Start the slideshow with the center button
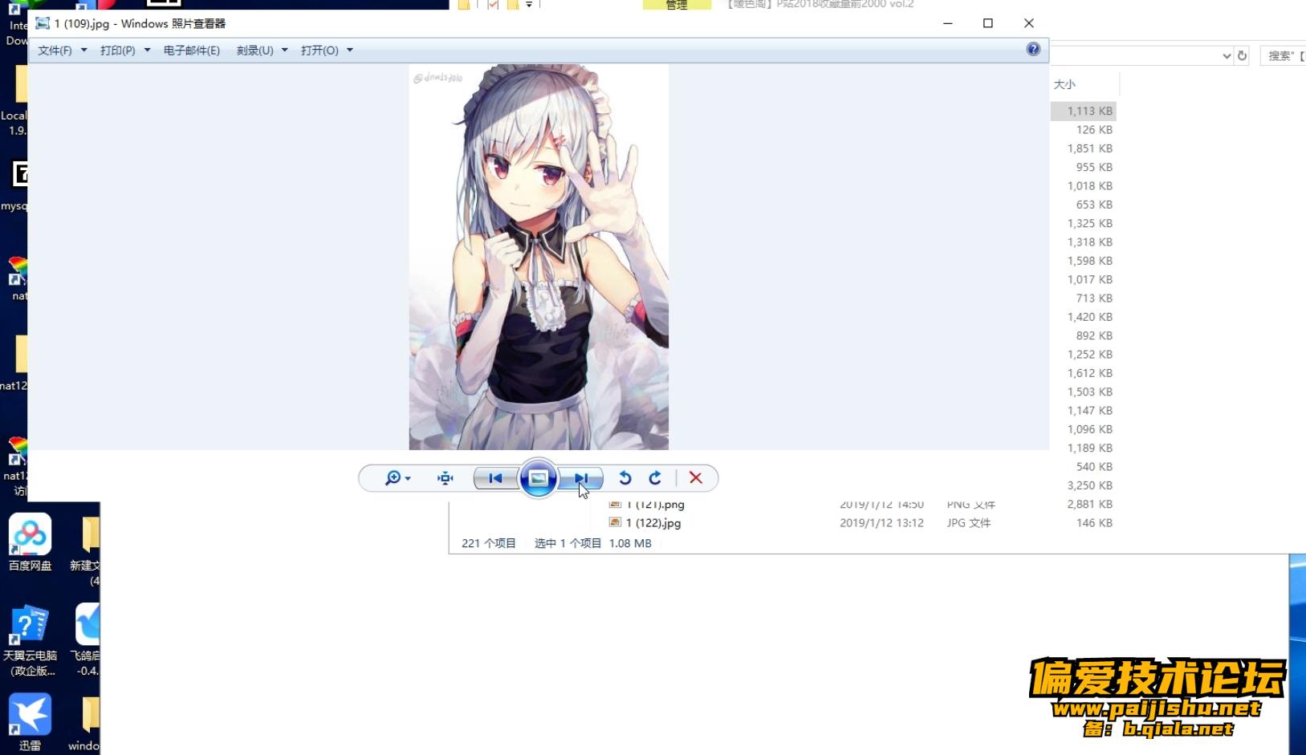The image size is (1306, 755). point(538,478)
